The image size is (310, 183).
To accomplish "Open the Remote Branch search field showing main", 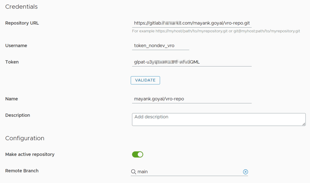I will click(188, 172).
